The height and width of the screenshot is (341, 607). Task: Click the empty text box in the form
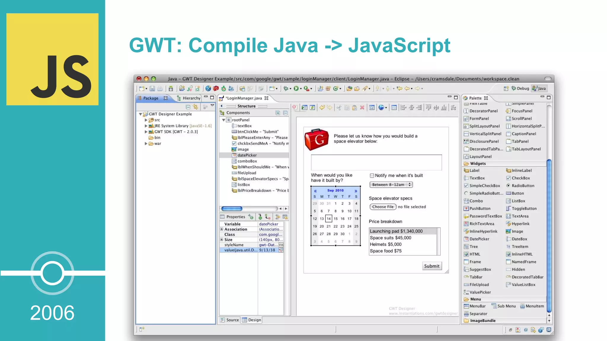pyautogui.click(x=376, y=162)
